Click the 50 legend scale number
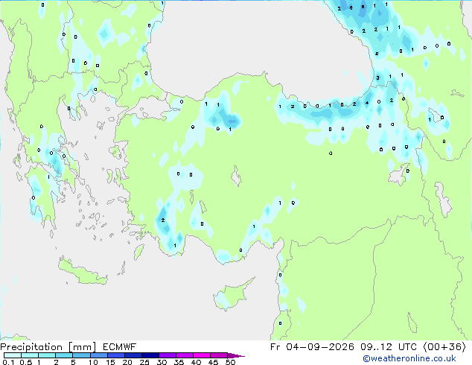Viewport: 472px width, 365px height. (x=230, y=362)
